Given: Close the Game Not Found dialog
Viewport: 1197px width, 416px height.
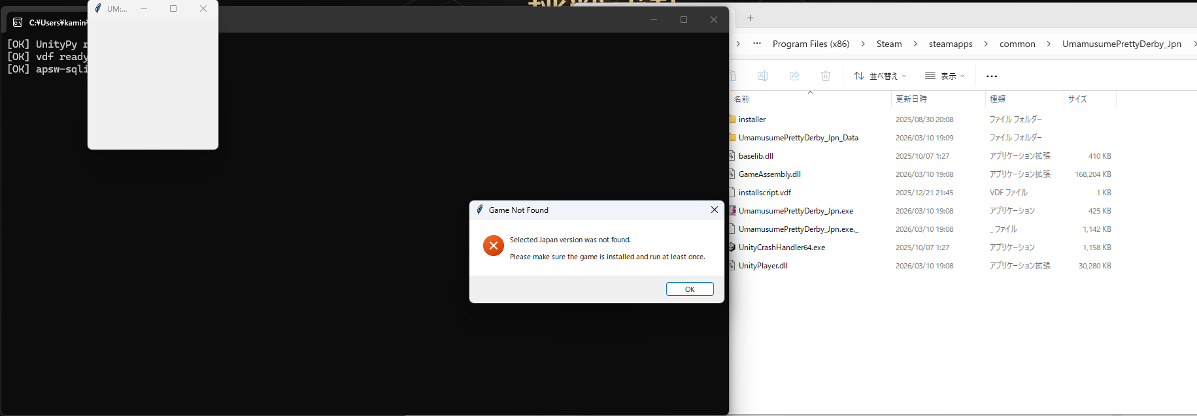Looking at the screenshot, I should point(715,210).
